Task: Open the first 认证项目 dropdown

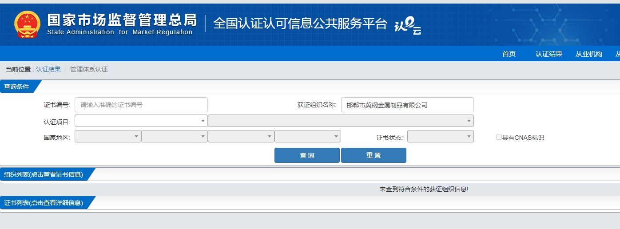Action: point(141,121)
